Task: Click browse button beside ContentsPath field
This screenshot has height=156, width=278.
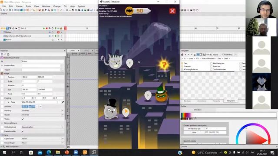Action: coord(63,65)
